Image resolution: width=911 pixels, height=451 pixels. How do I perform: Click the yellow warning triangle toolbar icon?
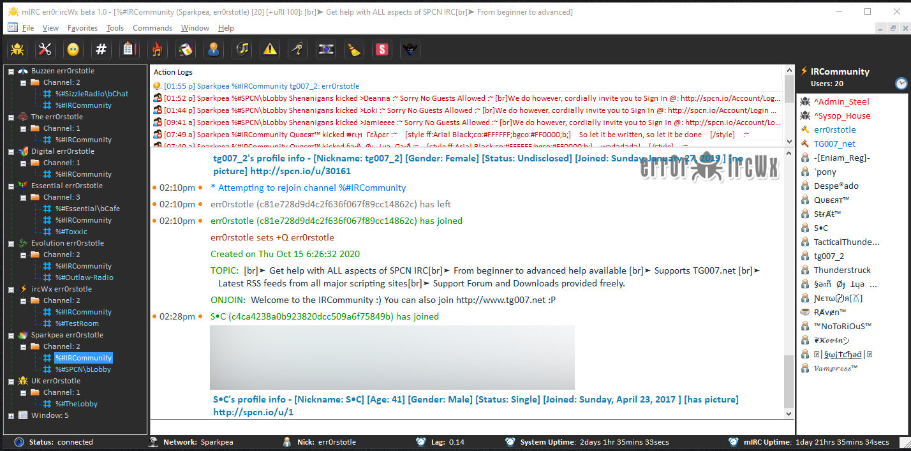(x=270, y=49)
